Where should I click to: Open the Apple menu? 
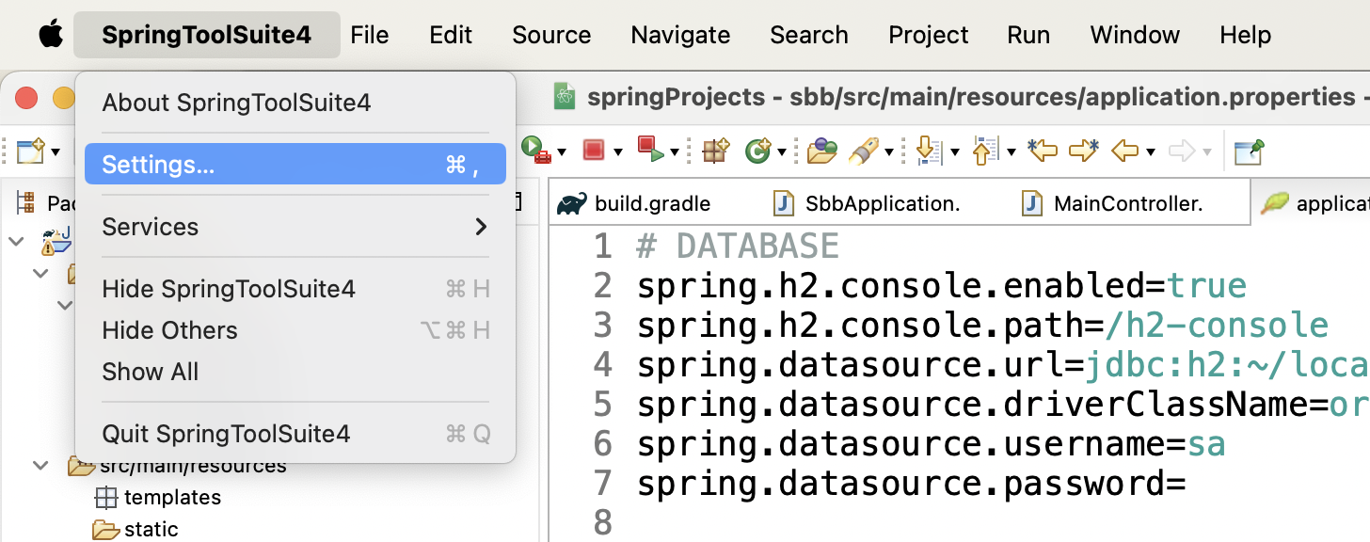pos(51,35)
